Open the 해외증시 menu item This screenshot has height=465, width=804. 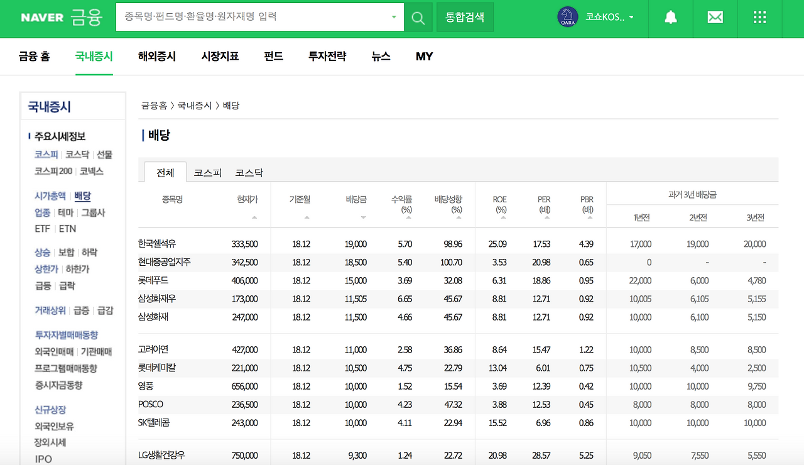click(x=158, y=56)
